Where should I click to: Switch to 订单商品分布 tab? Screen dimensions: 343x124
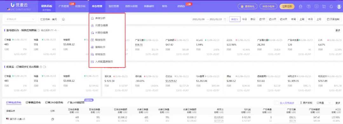[33, 102]
